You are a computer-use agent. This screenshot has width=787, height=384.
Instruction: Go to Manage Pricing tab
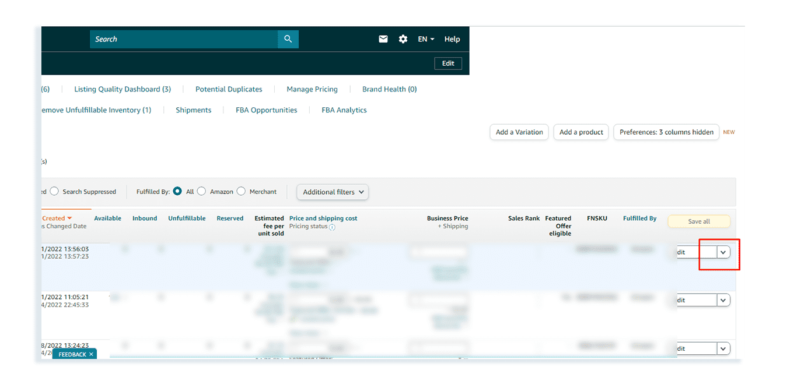coord(312,89)
